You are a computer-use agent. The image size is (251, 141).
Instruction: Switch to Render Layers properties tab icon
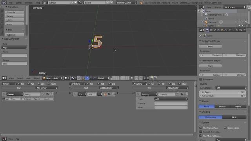click(211, 30)
